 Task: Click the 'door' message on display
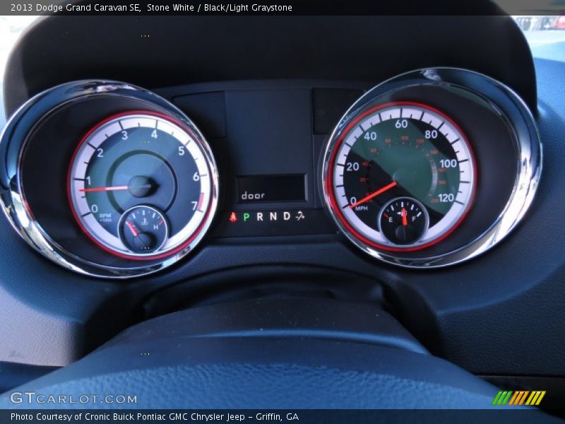point(253,196)
